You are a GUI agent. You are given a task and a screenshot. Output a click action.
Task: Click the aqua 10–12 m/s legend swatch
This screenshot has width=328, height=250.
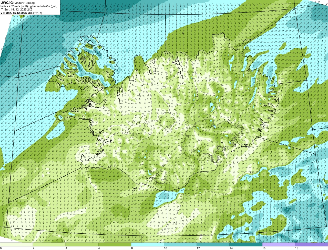tap(180, 245)
